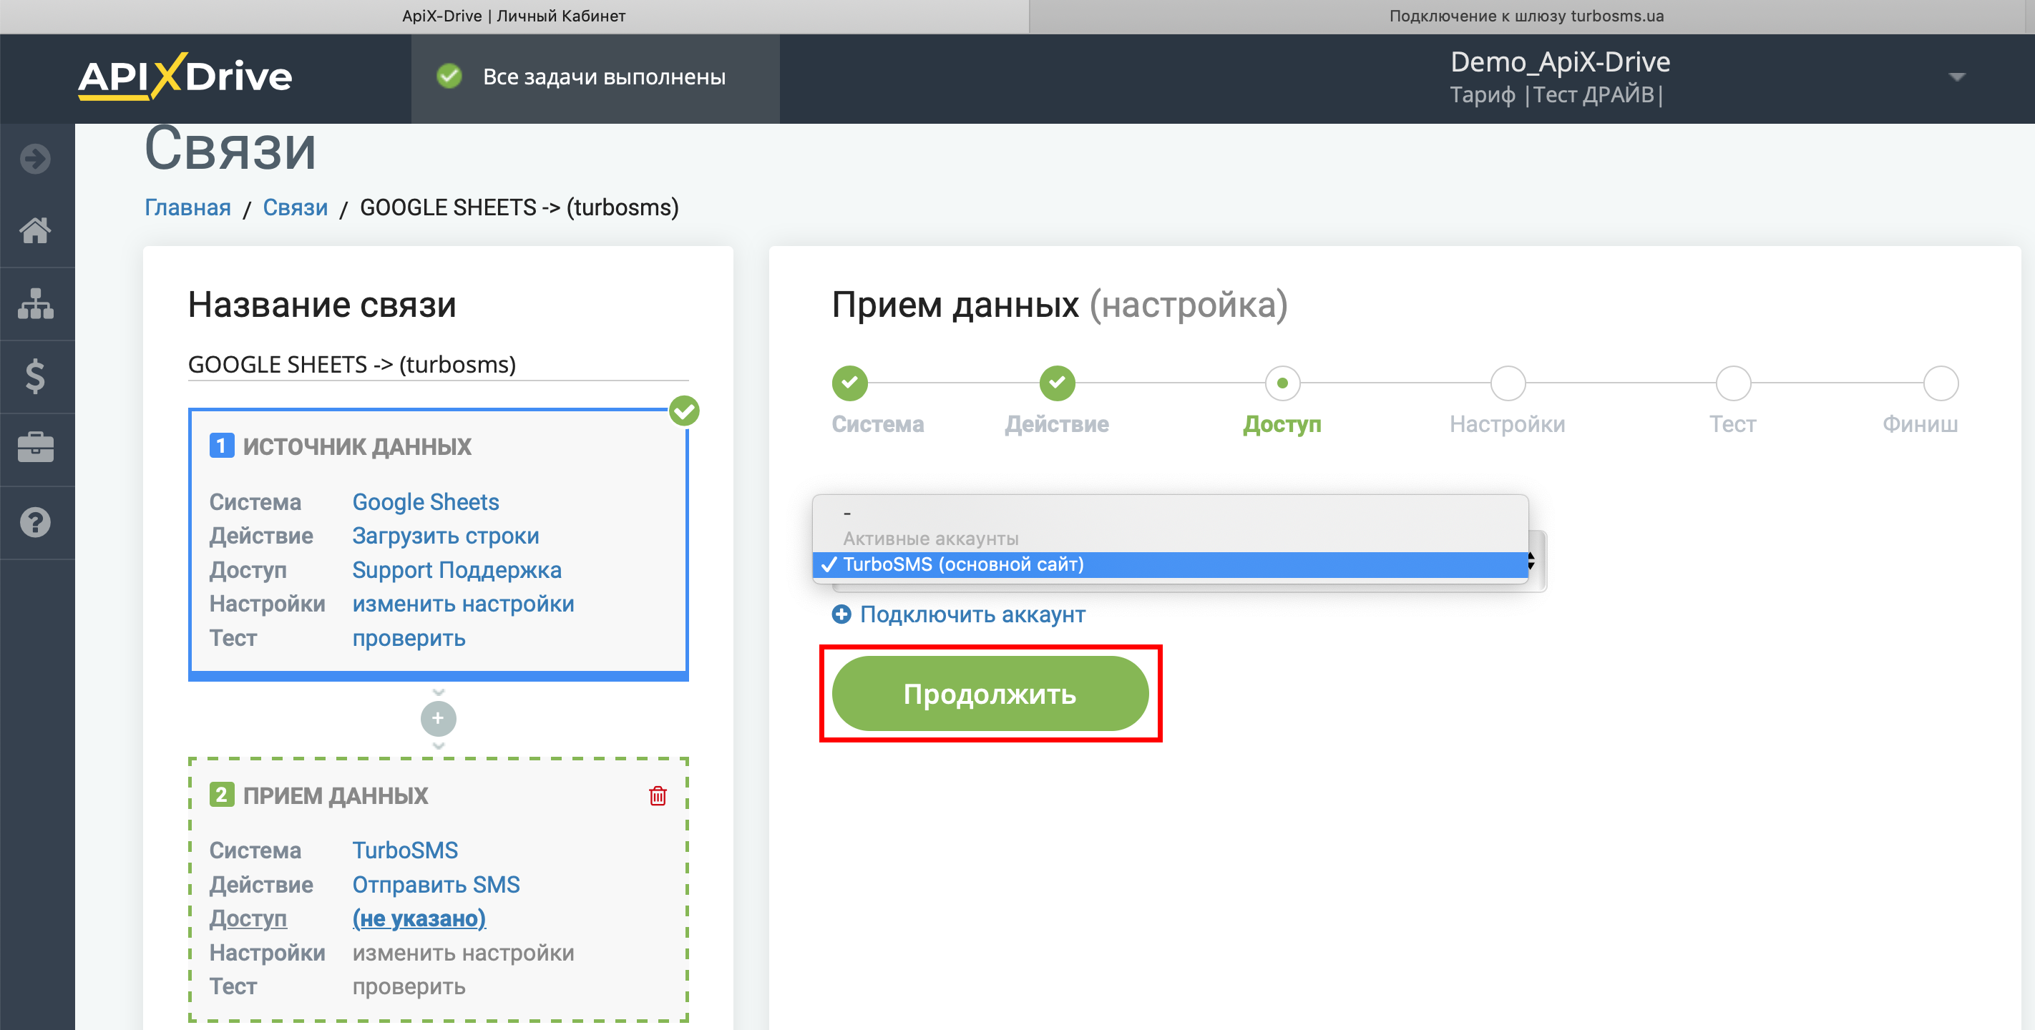Open the dollar billing icon in sidebar
2035x1030 pixels.
click(x=36, y=376)
